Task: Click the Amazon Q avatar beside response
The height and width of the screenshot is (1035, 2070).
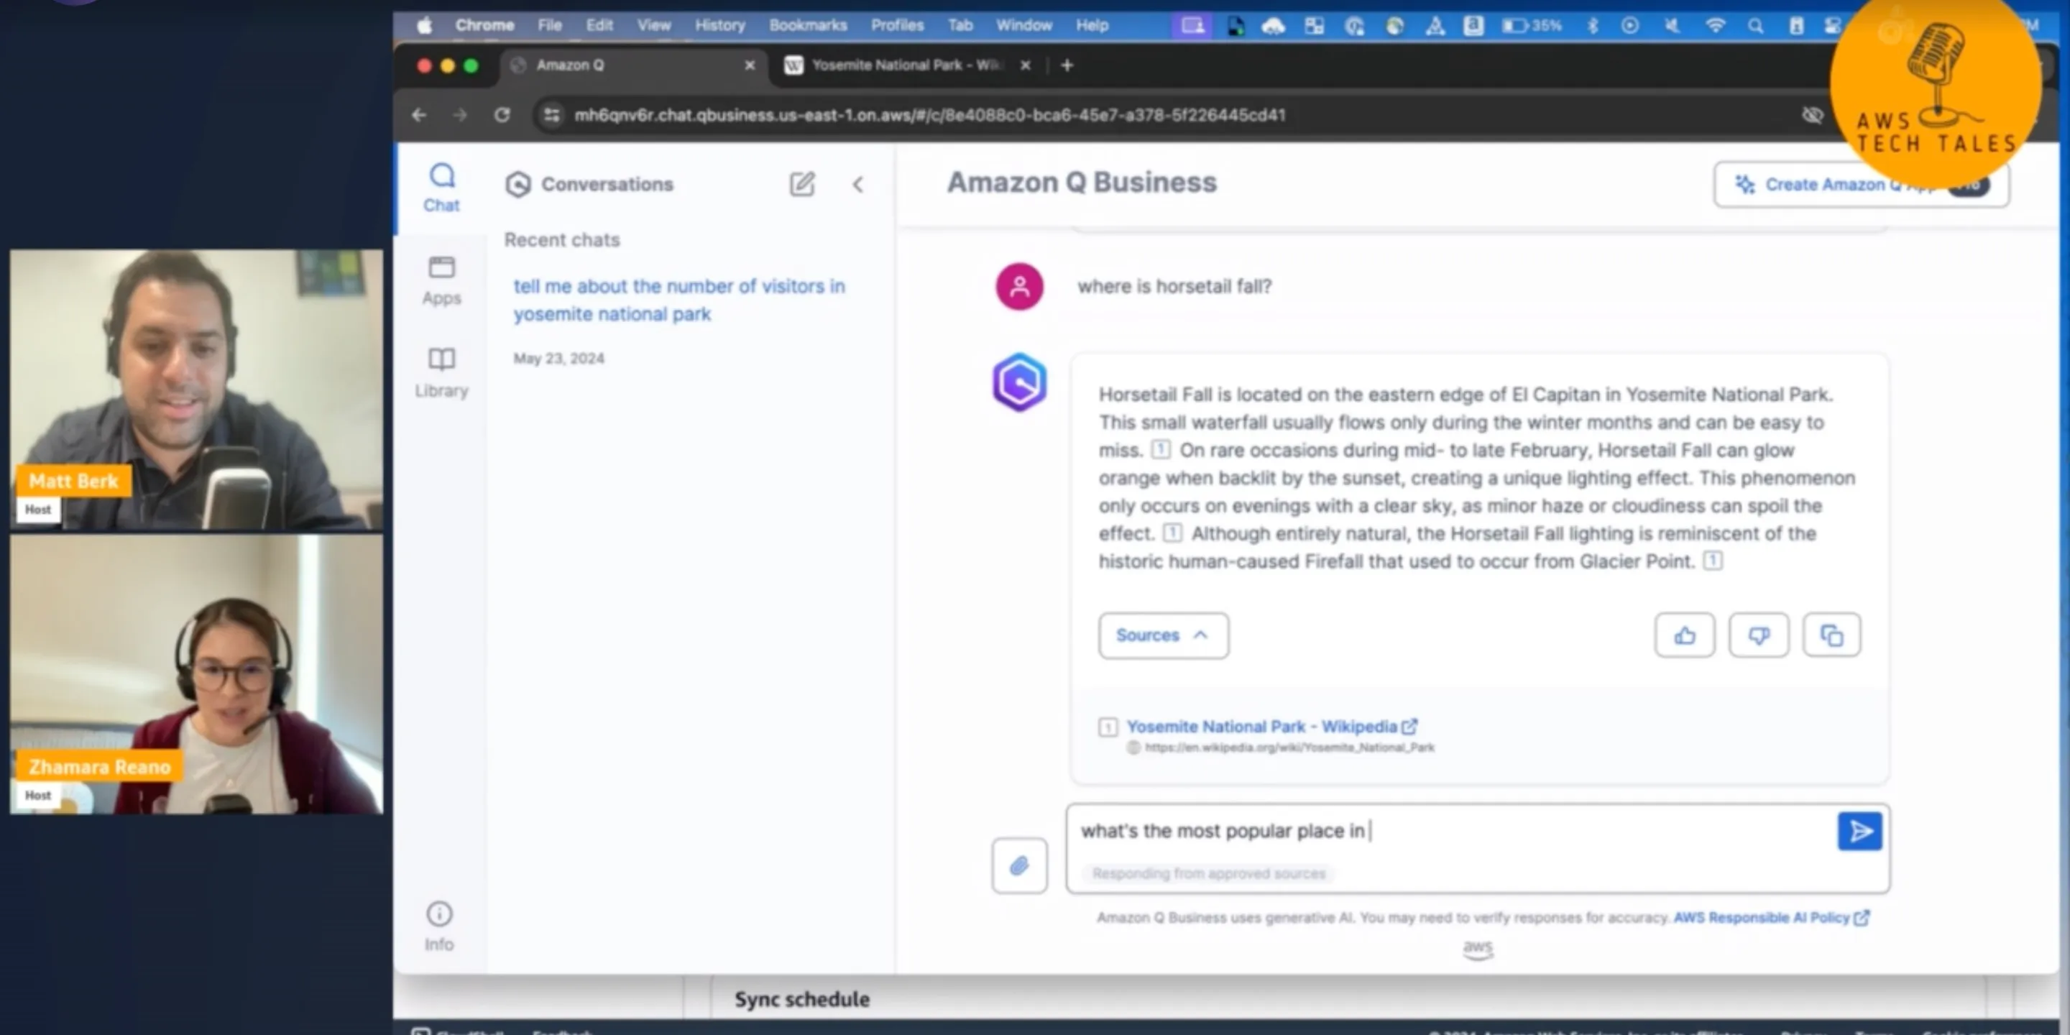Action: pos(1019,382)
